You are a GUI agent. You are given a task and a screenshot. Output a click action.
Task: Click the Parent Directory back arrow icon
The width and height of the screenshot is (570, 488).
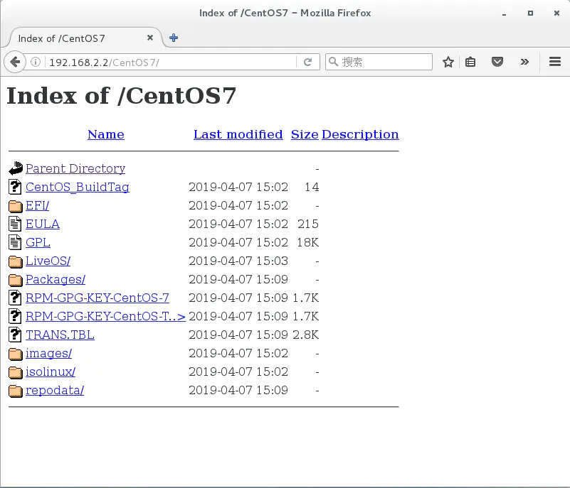click(16, 168)
